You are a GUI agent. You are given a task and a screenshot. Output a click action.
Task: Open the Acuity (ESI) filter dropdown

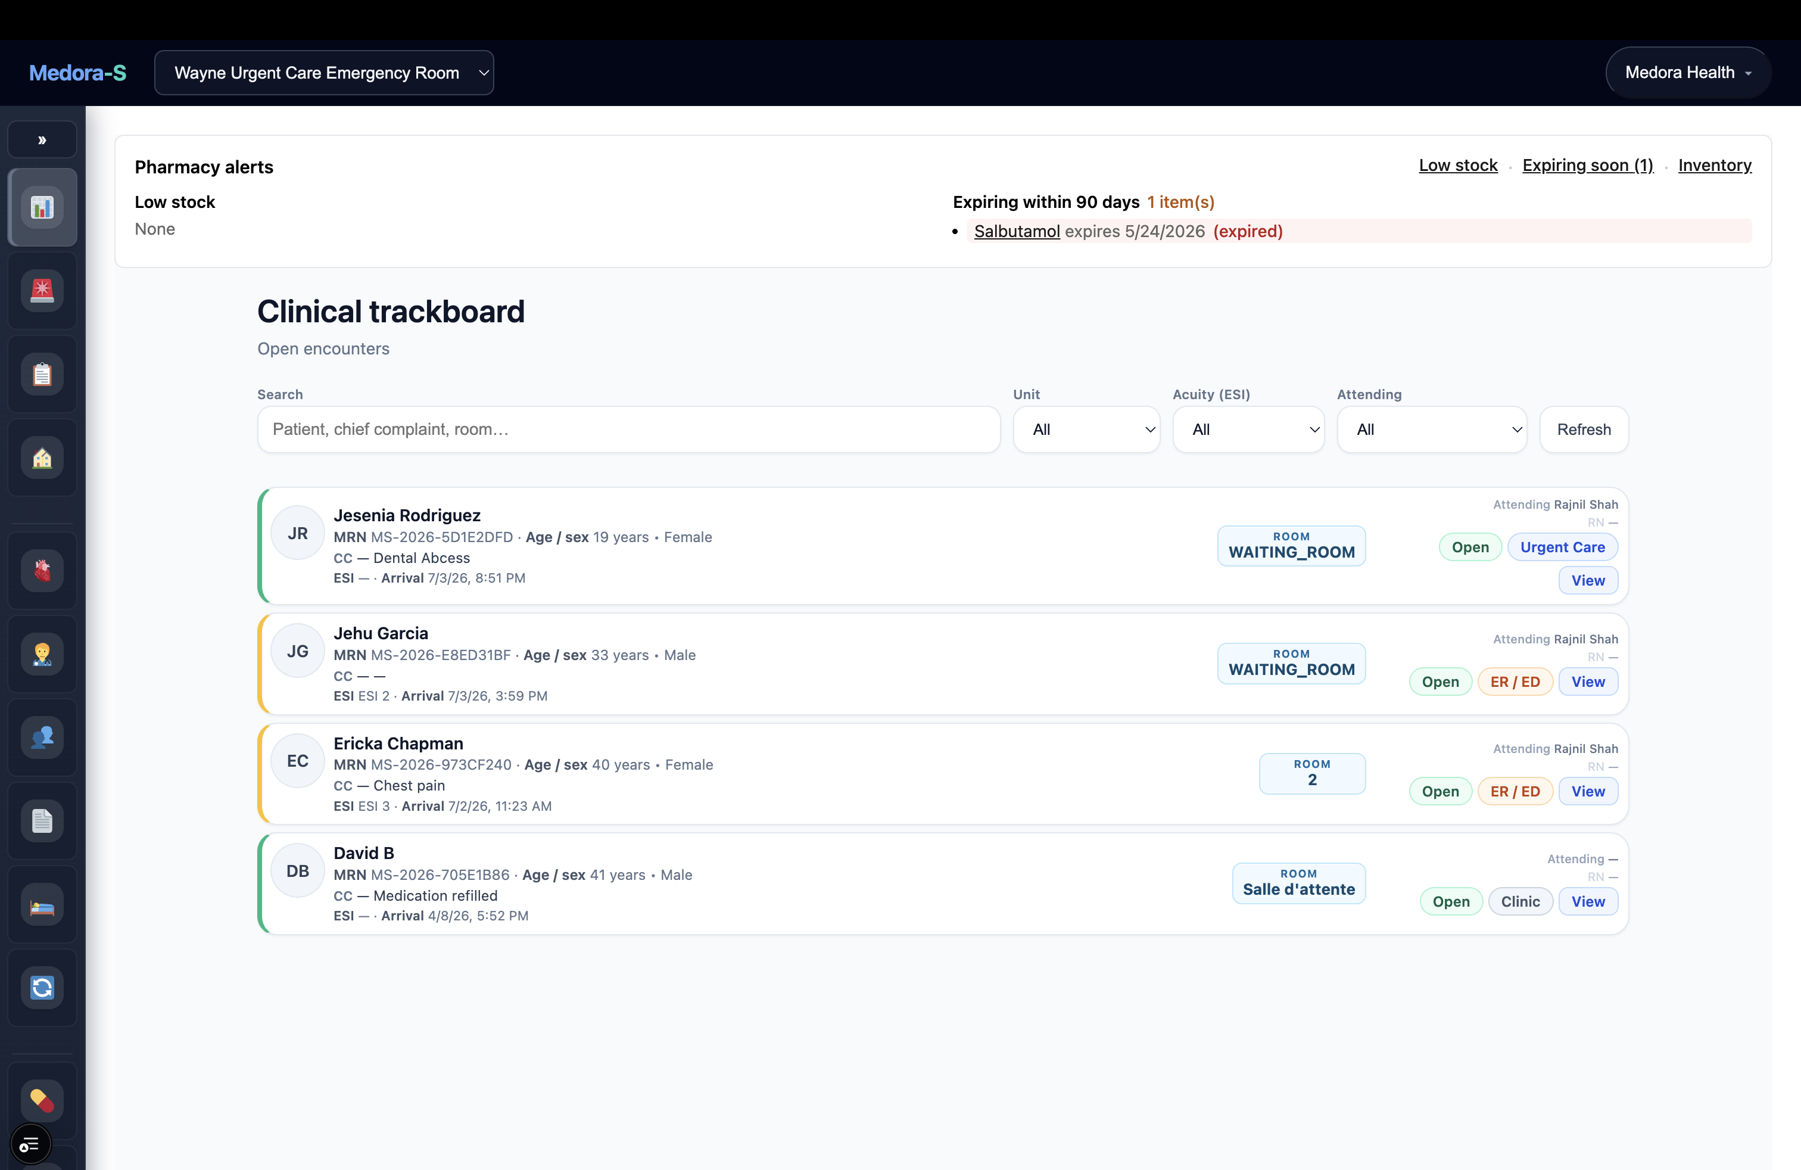pyautogui.click(x=1248, y=429)
